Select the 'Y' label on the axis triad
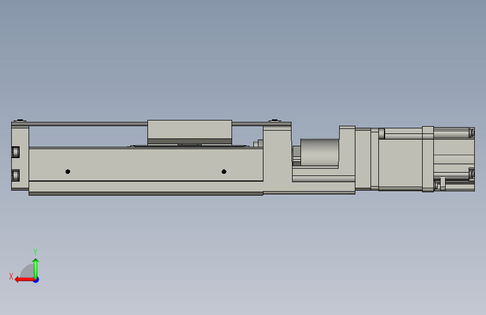Screen dimensions: 486x315 (x=35, y=252)
